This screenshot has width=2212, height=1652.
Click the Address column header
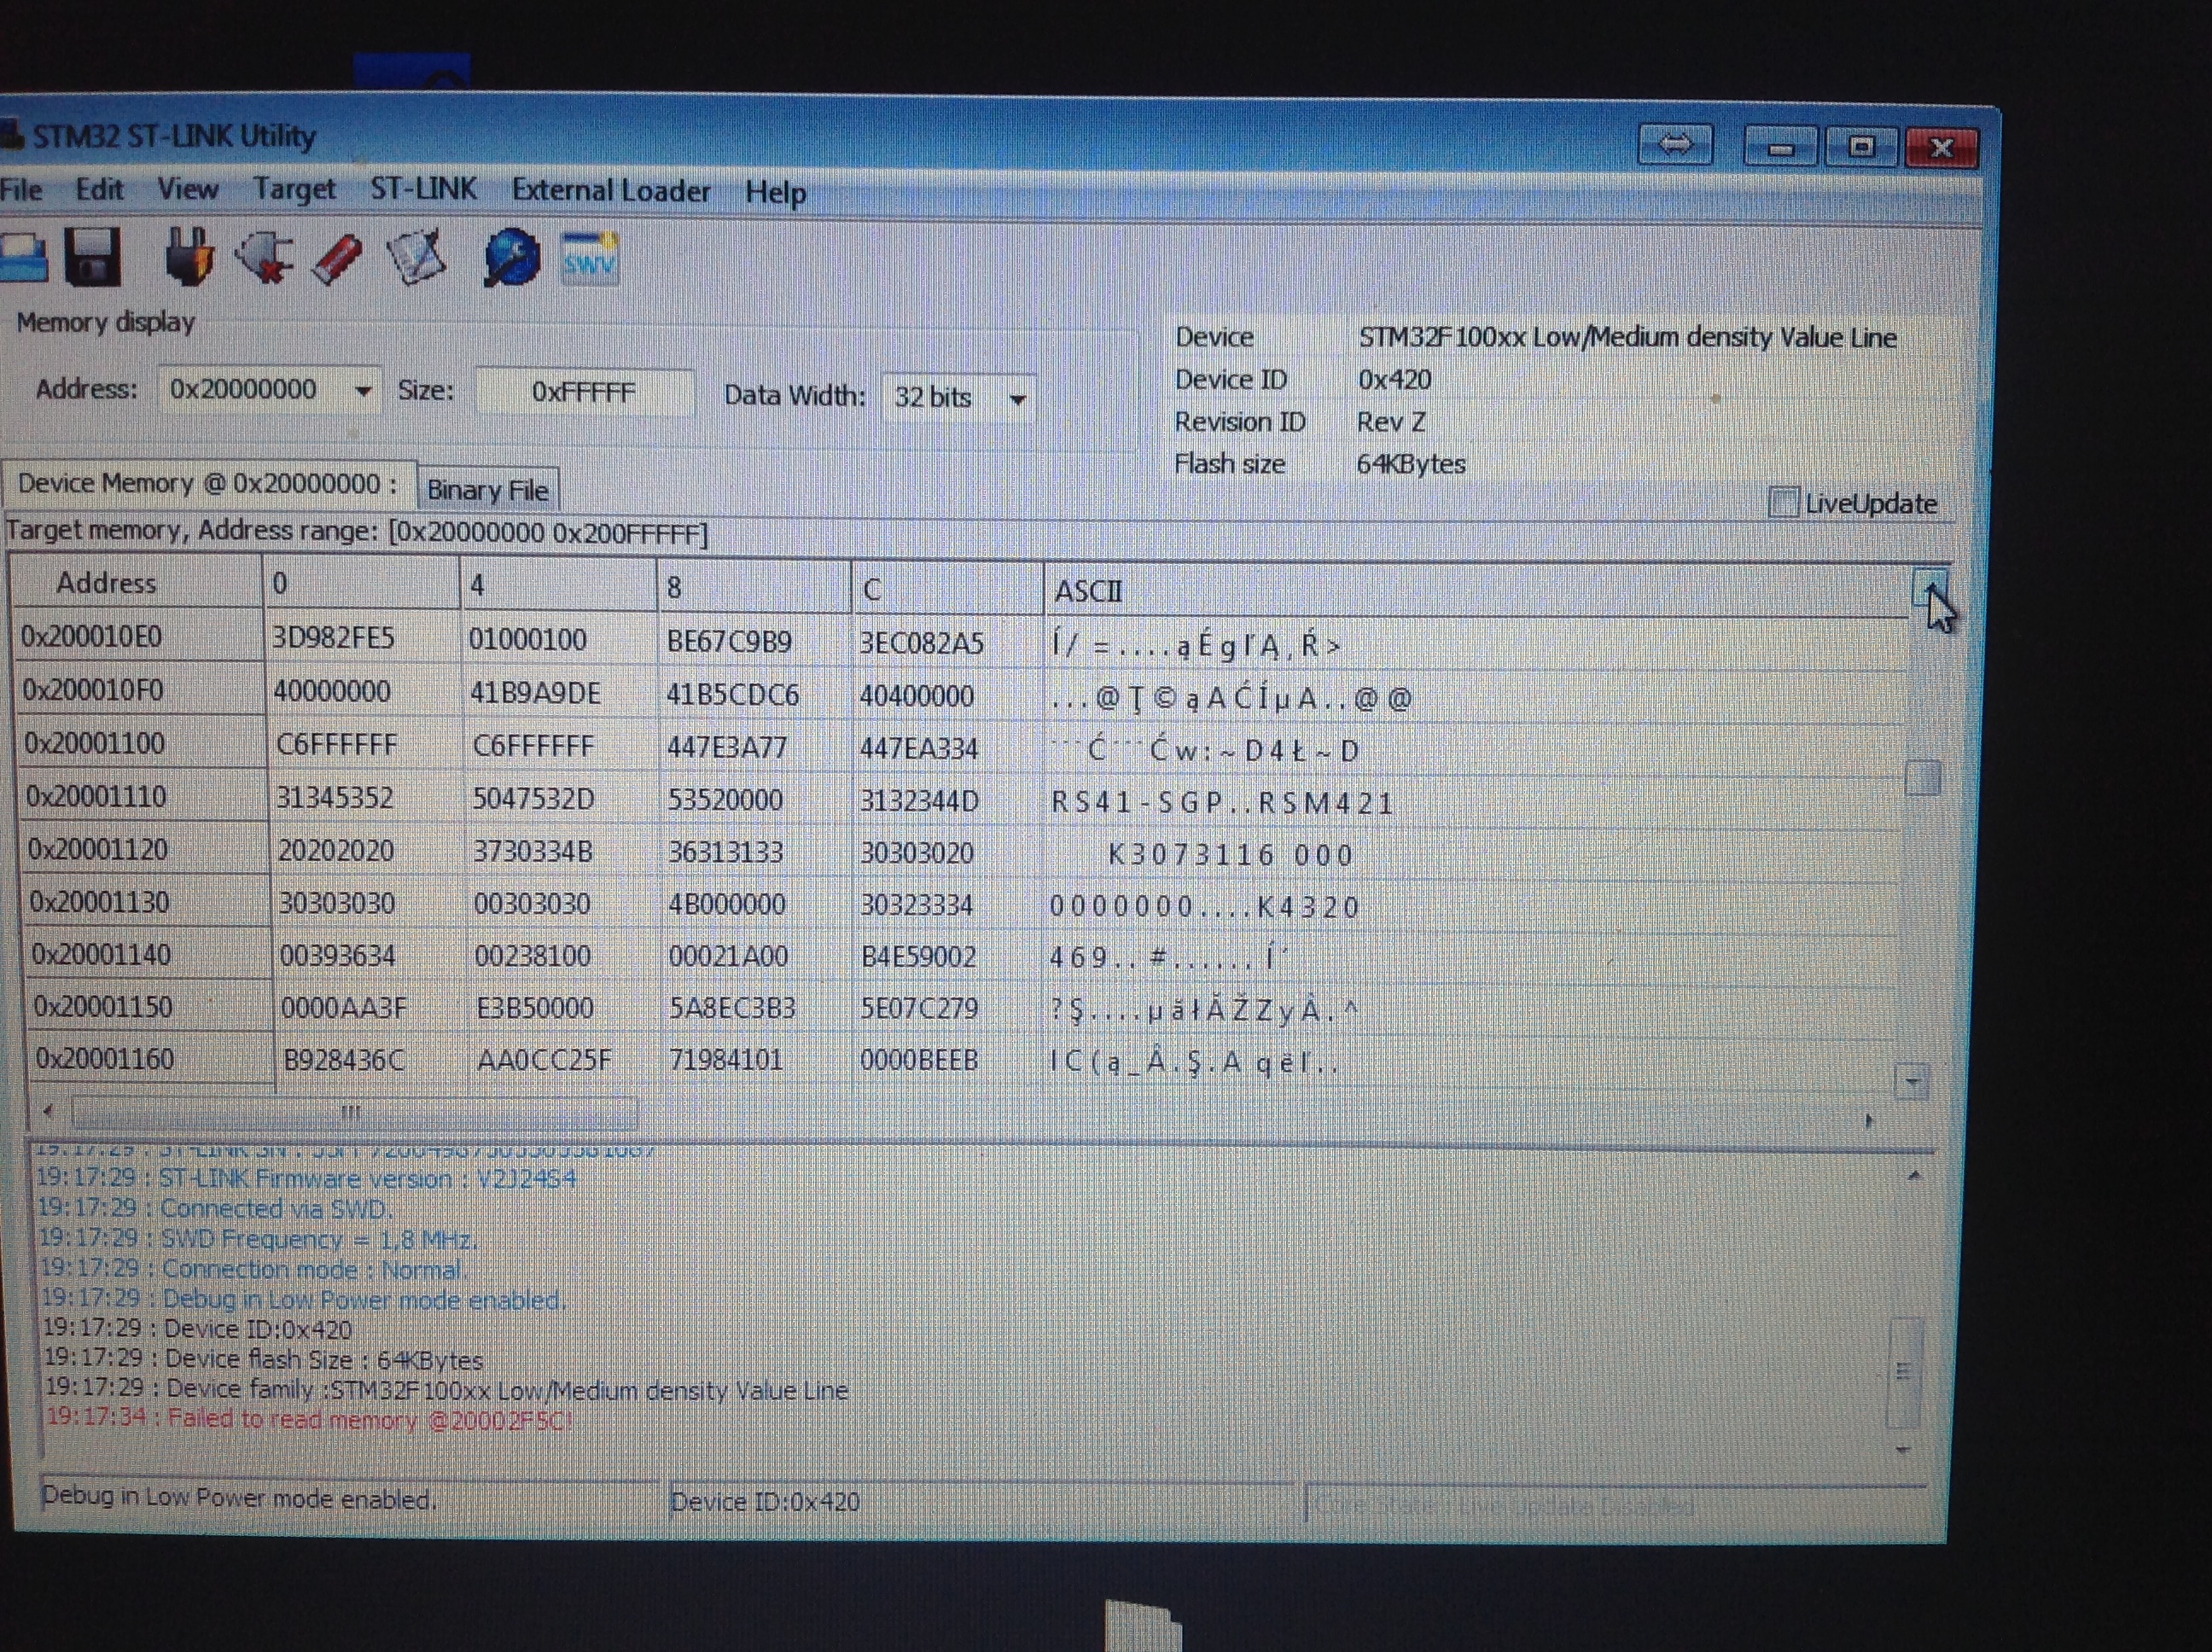coord(136,582)
